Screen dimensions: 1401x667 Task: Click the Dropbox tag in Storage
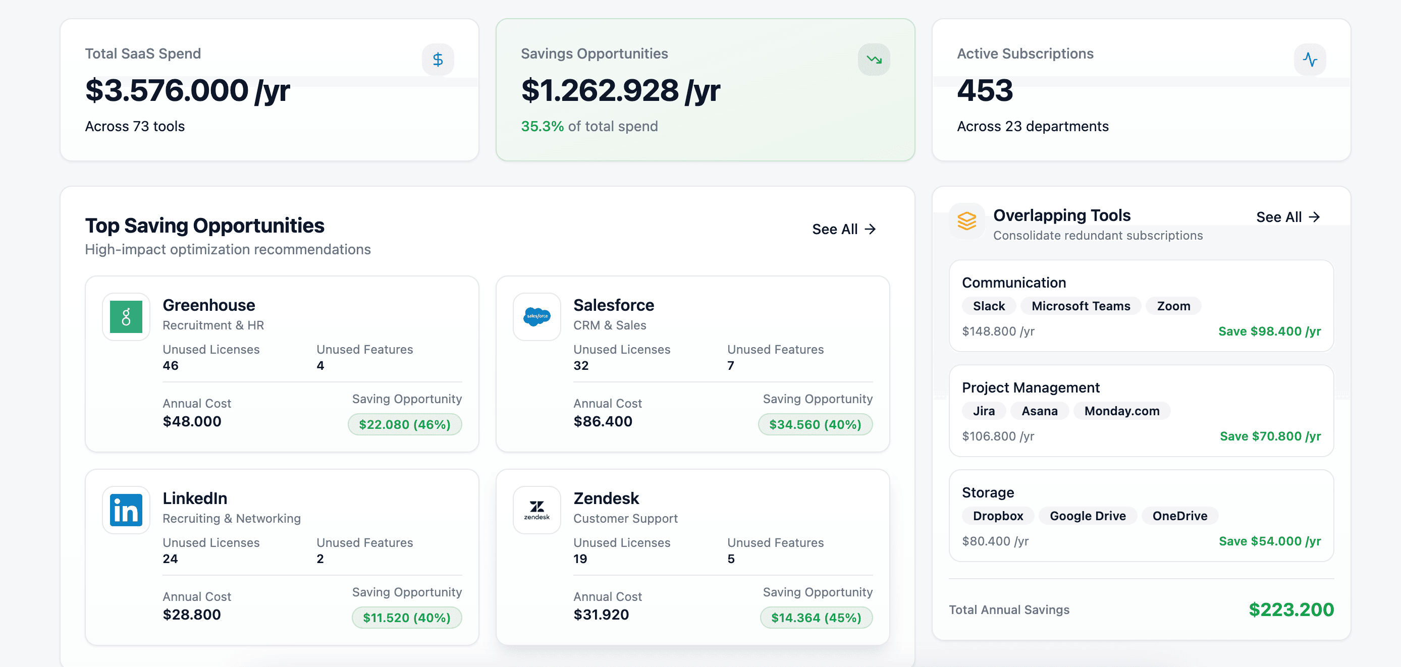(x=997, y=516)
